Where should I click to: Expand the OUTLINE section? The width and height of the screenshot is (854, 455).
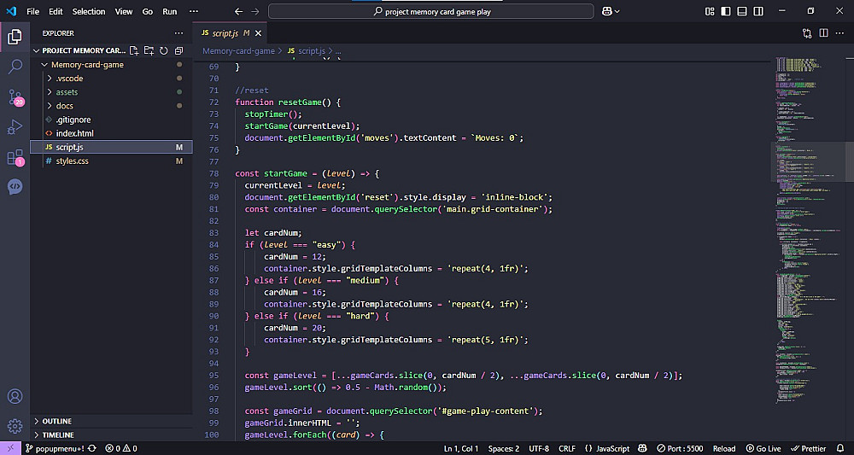[56, 422]
